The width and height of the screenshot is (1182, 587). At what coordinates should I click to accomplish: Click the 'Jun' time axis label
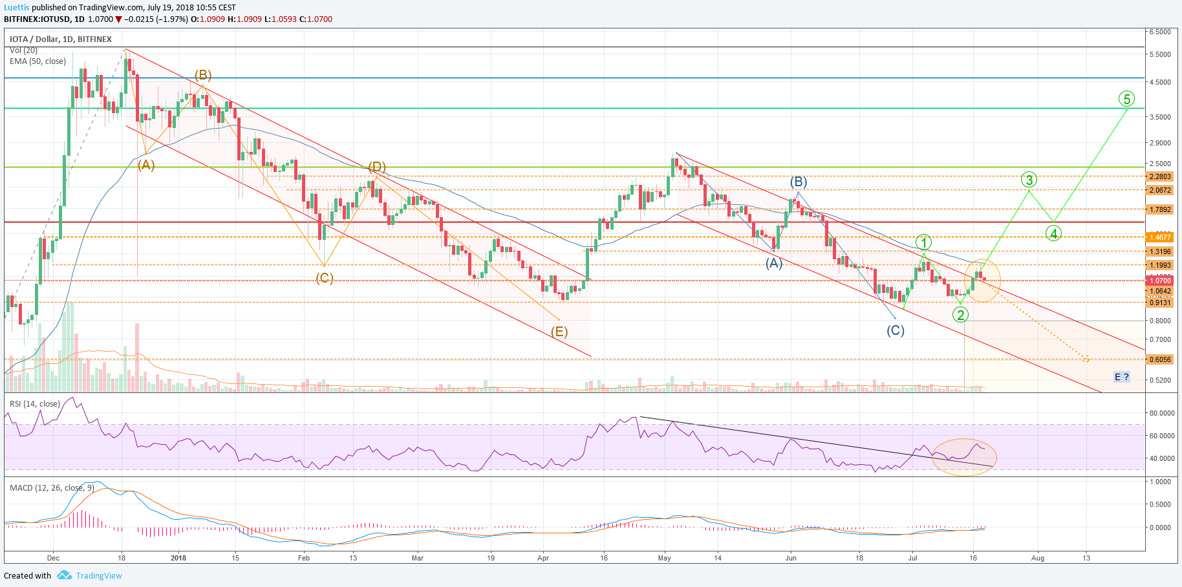(x=791, y=558)
